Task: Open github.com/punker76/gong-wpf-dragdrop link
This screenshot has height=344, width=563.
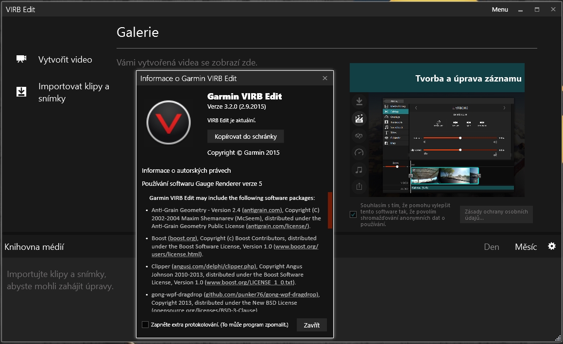Action: [x=261, y=295]
